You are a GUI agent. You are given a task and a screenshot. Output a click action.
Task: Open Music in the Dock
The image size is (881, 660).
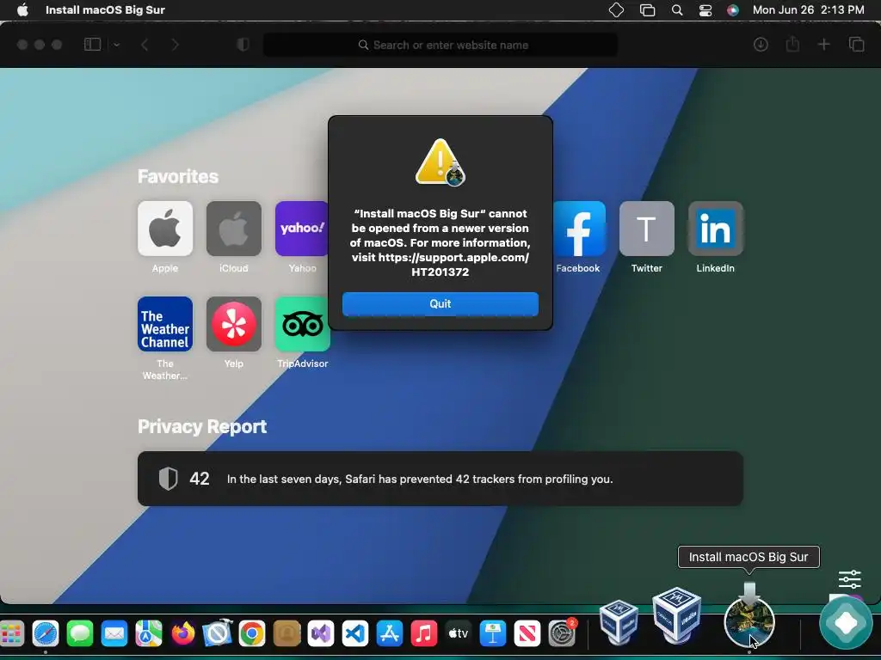pos(423,634)
